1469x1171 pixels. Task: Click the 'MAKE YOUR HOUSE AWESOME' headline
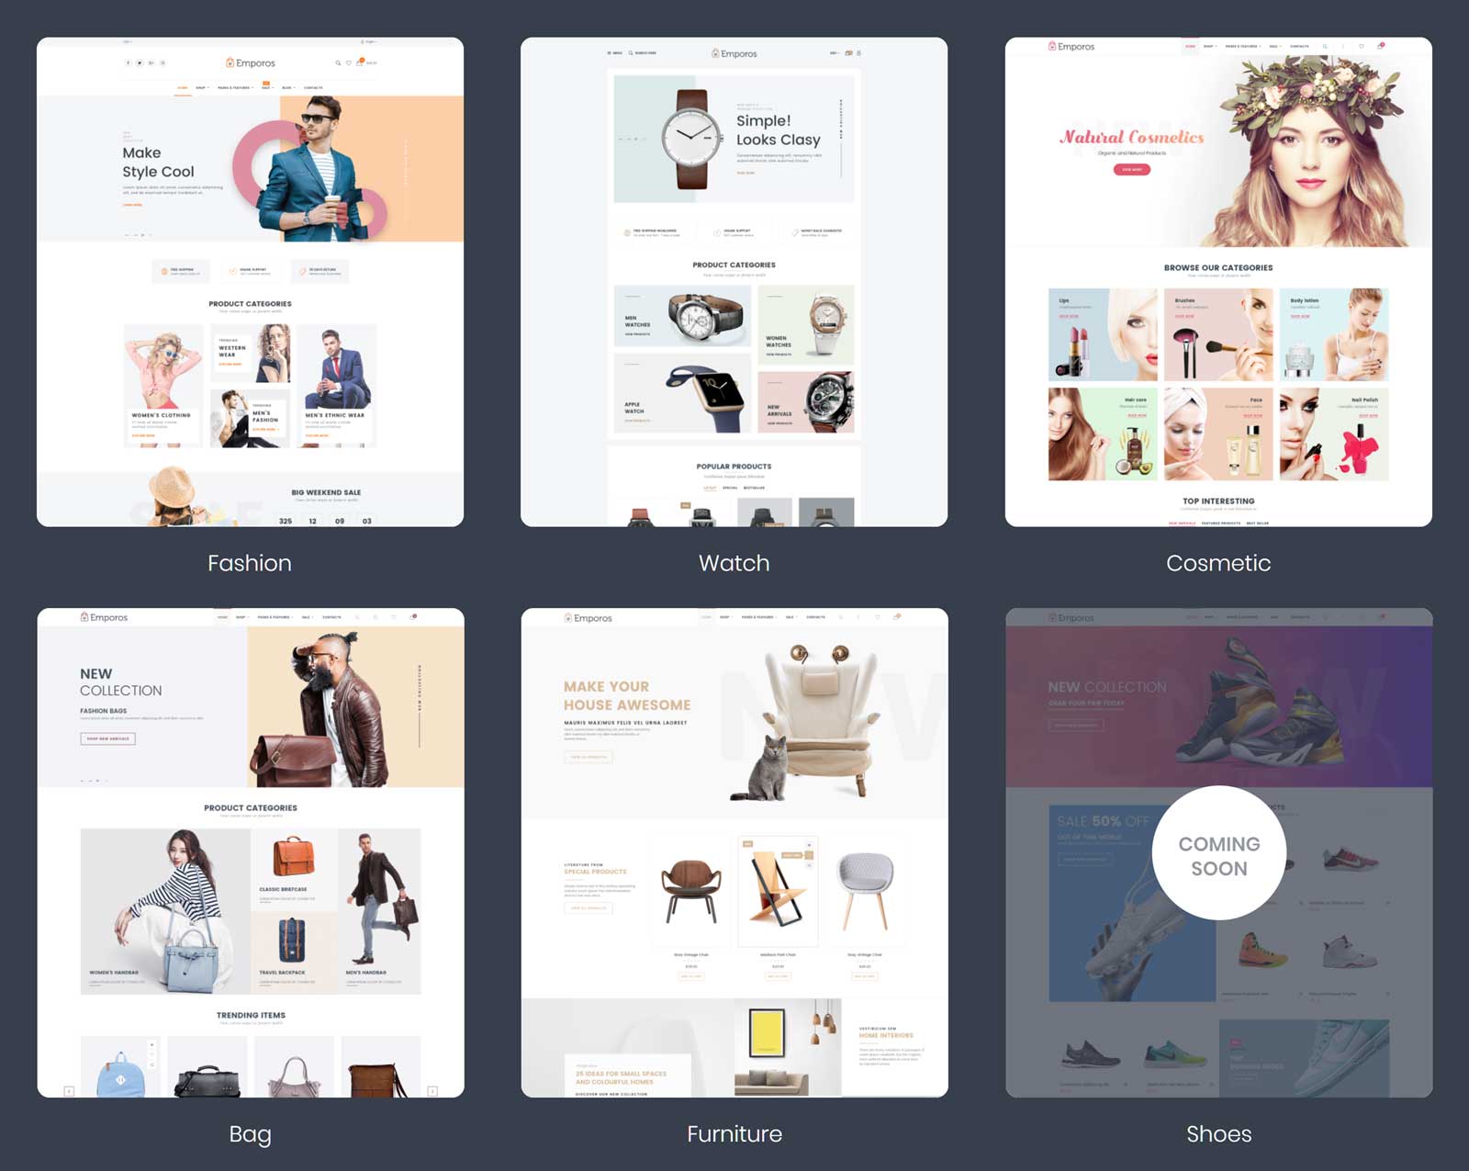click(x=627, y=696)
